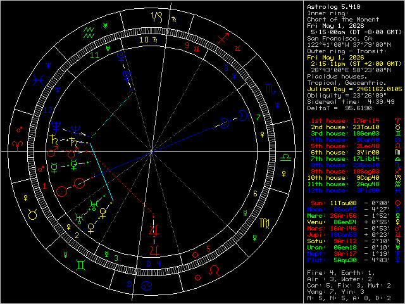Click the '11th house: 2Aqu48' row

343,184
